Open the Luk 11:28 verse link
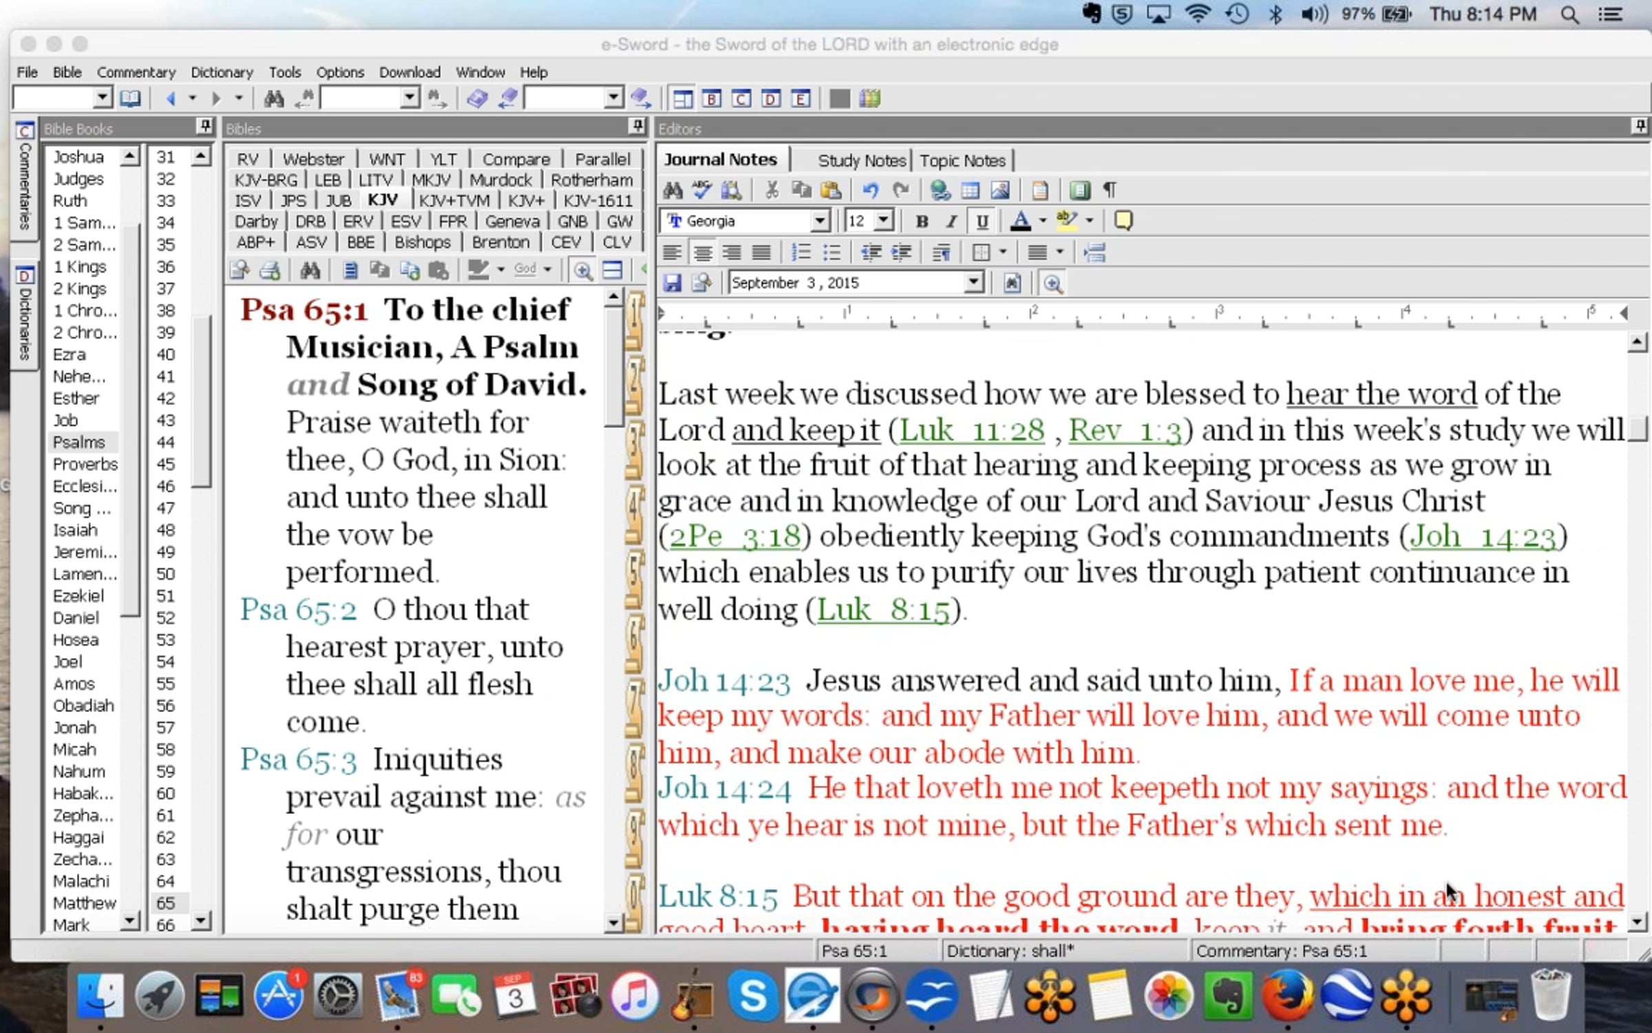This screenshot has height=1033, width=1652. click(971, 431)
